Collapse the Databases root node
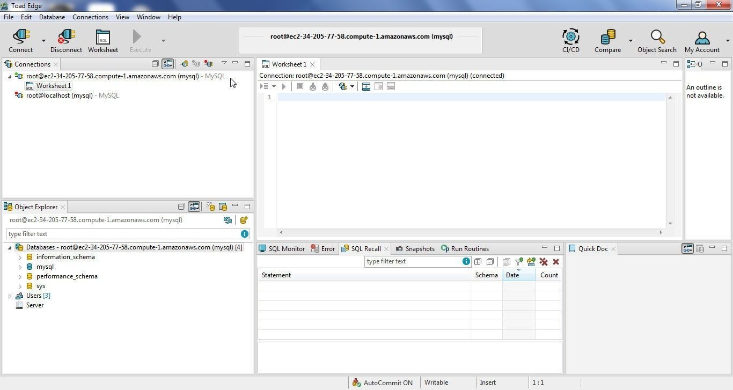The image size is (733, 390). [x=10, y=248]
